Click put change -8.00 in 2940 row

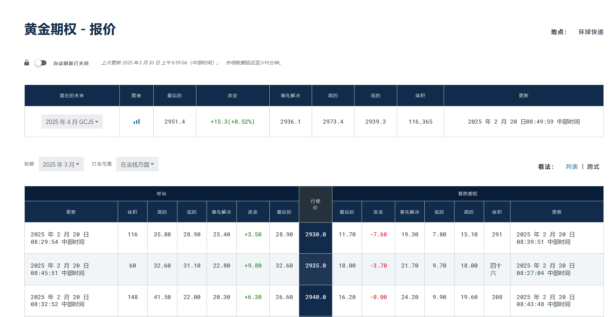point(379,297)
